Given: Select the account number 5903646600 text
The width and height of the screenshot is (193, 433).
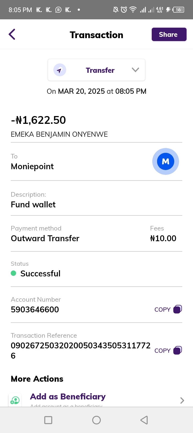Looking at the screenshot, I should 35,310.
